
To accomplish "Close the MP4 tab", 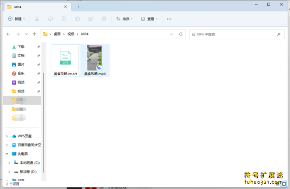I will pos(65,7).
